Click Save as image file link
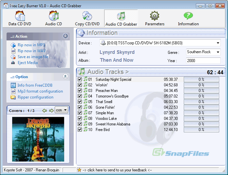 (x=33, y=57)
